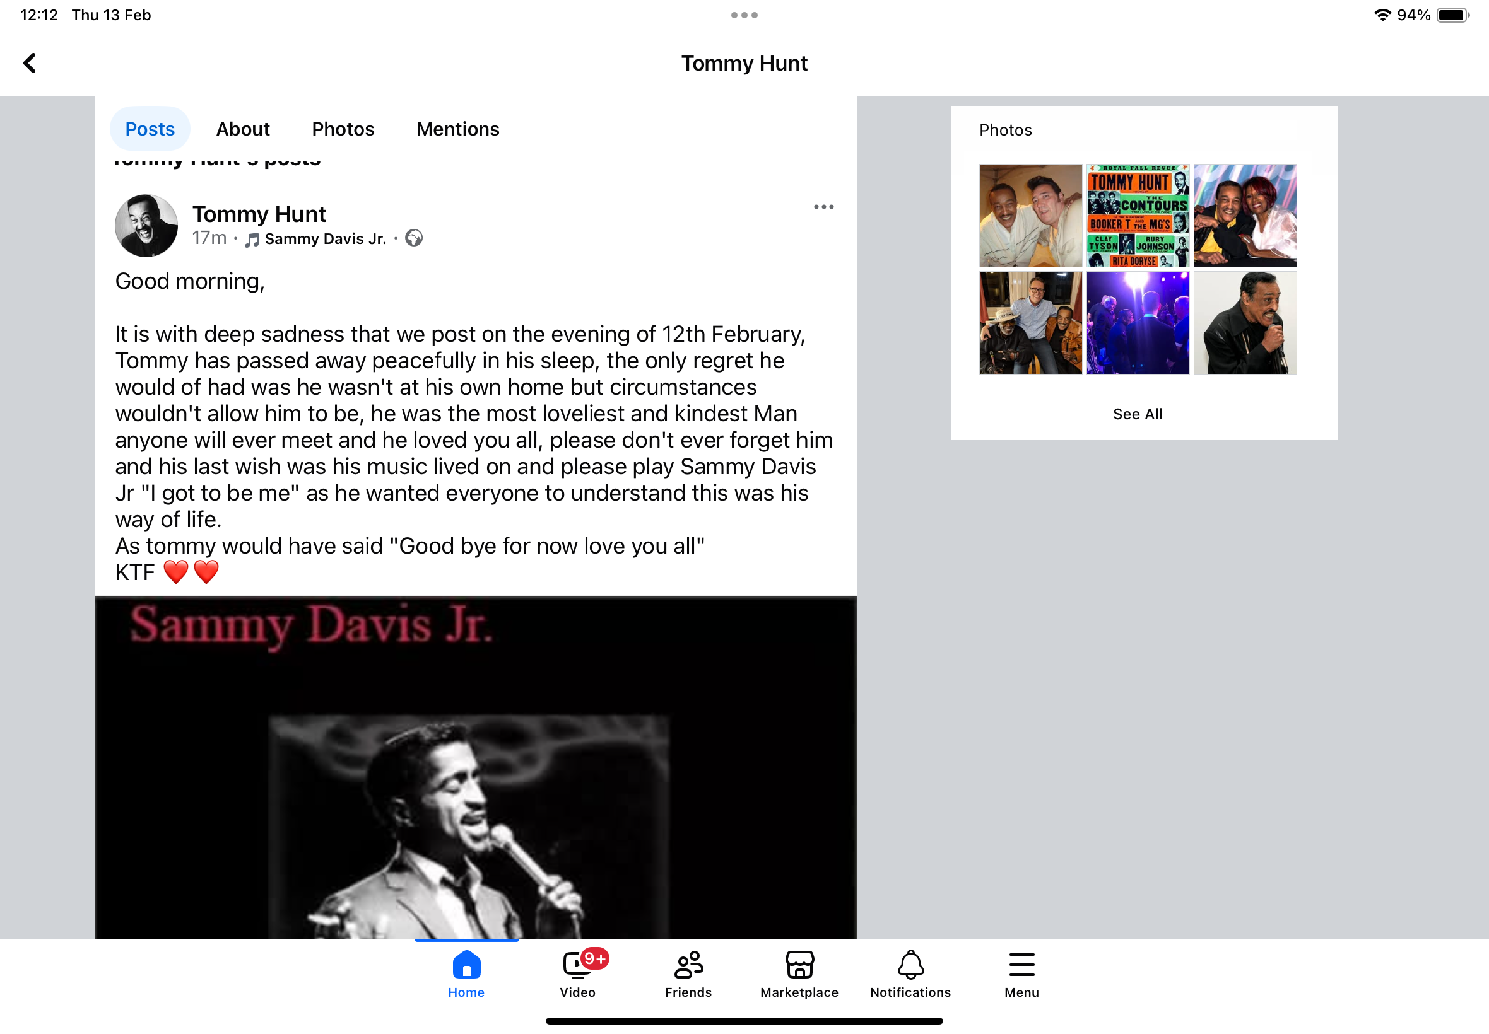Tap the 'Good bye for now' quote line
This screenshot has width=1489, height=1034.
409,545
